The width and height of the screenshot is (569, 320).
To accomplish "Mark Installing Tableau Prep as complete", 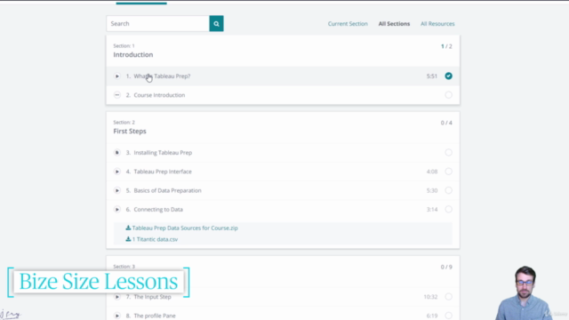I will [448, 152].
